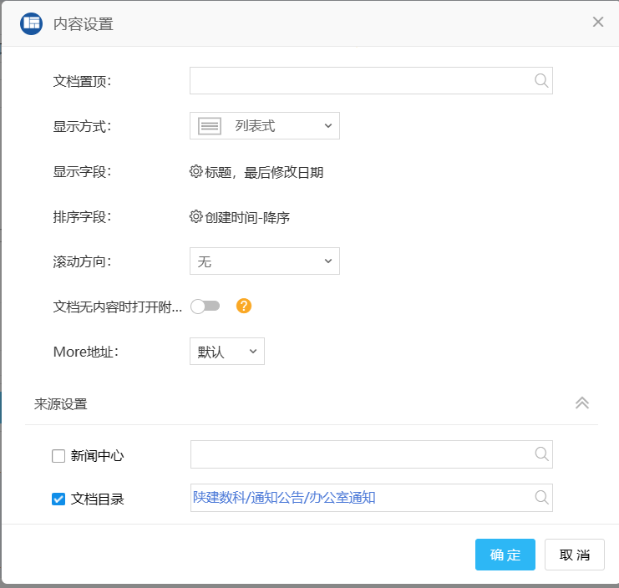
Task: Click into the 文档置顶 input field
Action: click(359, 80)
